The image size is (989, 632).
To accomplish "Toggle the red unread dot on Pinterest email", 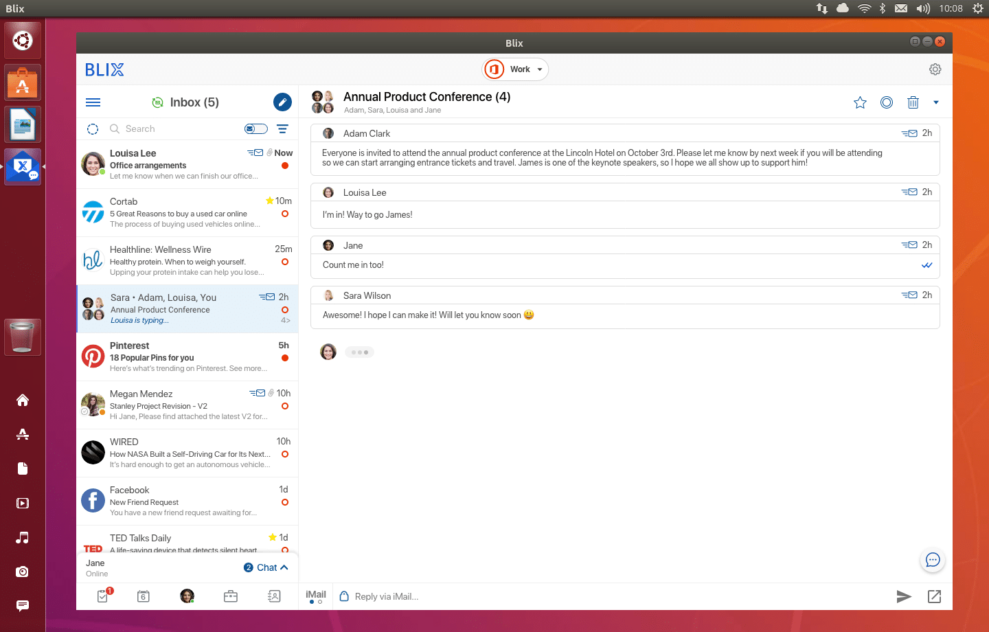I will (285, 358).
